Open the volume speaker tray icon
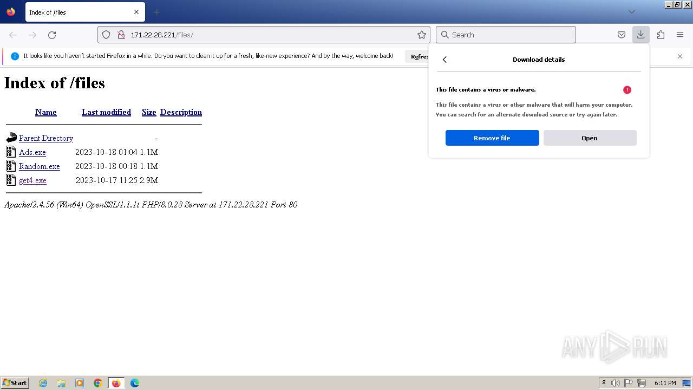Viewport: 693px width, 390px height. click(616, 383)
